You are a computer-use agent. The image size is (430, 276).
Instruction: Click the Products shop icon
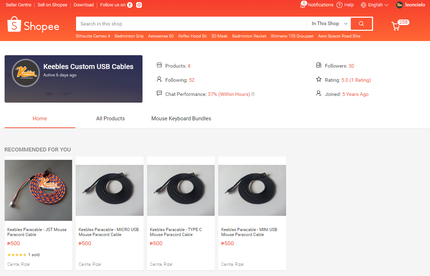click(x=159, y=65)
